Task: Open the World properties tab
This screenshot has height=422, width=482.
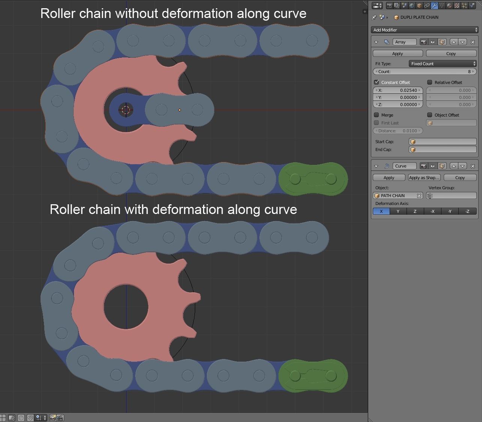Action: (x=412, y=6)
